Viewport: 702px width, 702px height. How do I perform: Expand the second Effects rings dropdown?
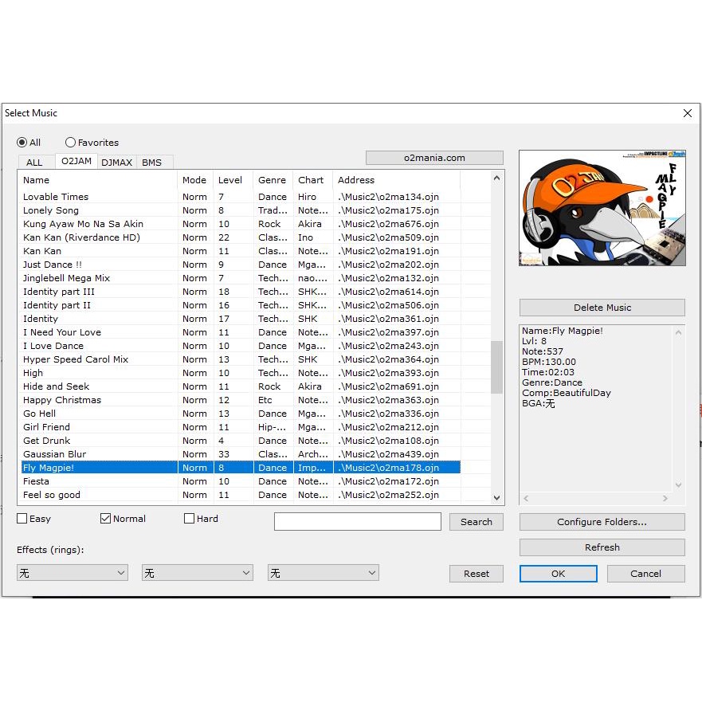(197, 573)
